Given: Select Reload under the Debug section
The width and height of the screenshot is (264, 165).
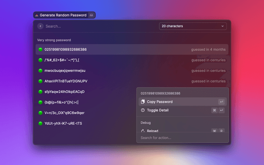Looking at the screenshot, I should coord(153,131).
